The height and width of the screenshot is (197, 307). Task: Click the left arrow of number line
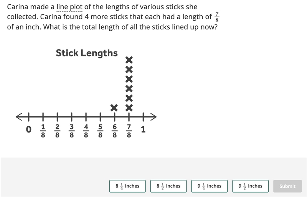point(19,117)
